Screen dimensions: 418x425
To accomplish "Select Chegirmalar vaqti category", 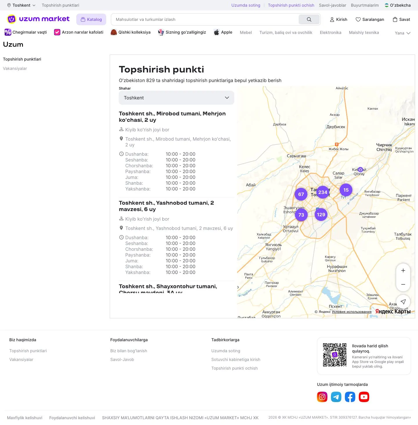I will click(x=26, y=32).
